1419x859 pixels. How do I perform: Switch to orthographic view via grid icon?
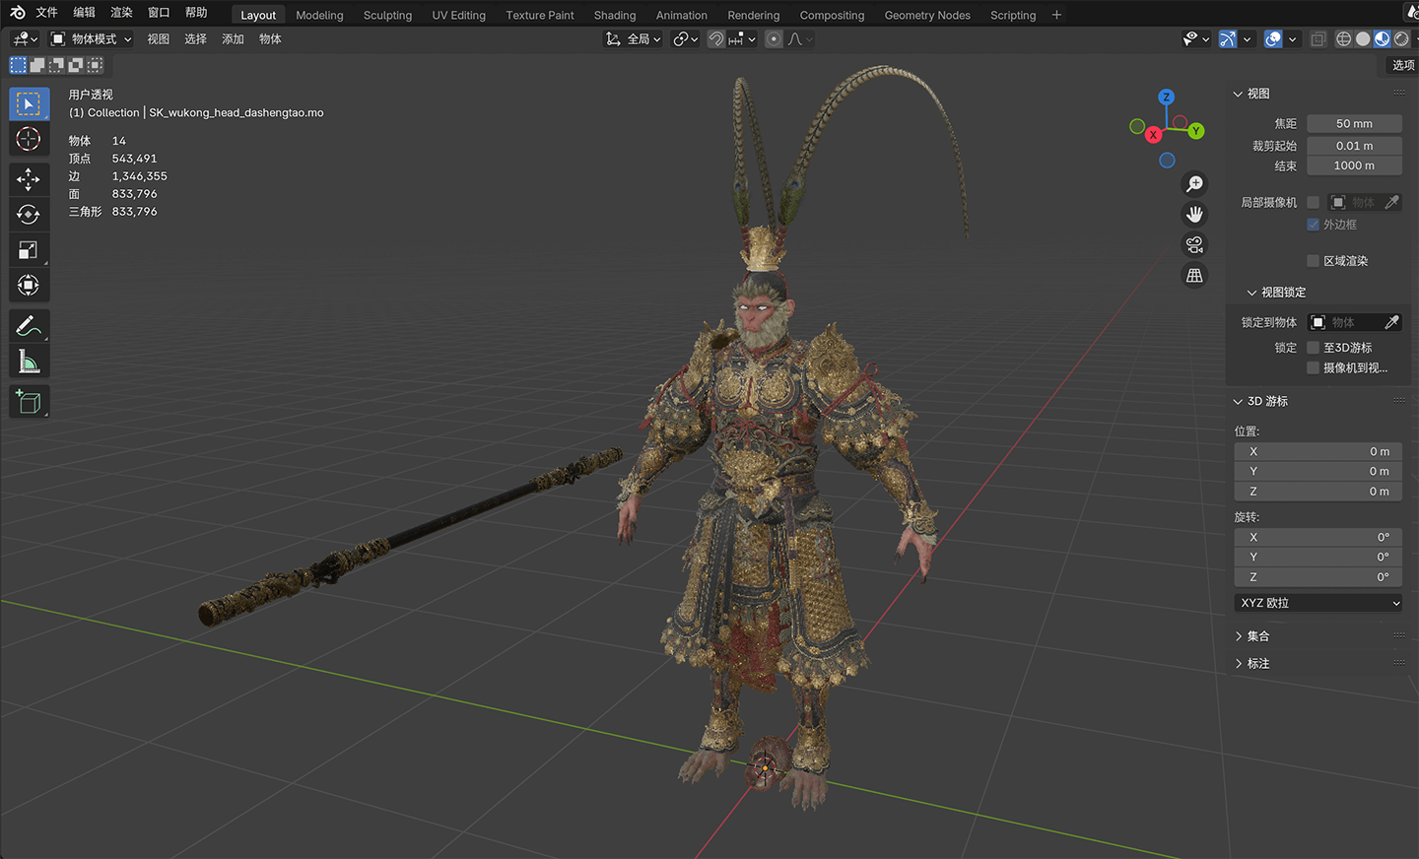pyautogui.click(x=1194, y=276)
